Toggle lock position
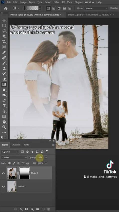119x212 pixels. click(18, 163)
